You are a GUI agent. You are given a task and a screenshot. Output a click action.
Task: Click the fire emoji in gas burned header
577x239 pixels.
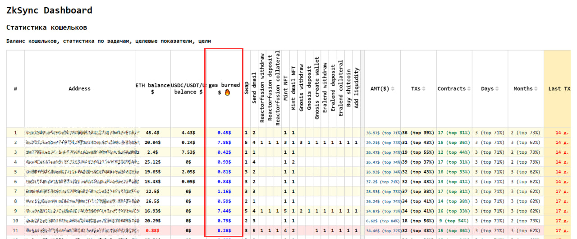pyautogui.click(x=227, y=92)
